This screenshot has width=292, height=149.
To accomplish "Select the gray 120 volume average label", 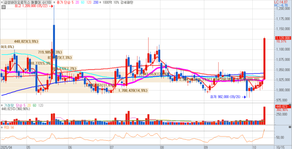I will (41, 105).
